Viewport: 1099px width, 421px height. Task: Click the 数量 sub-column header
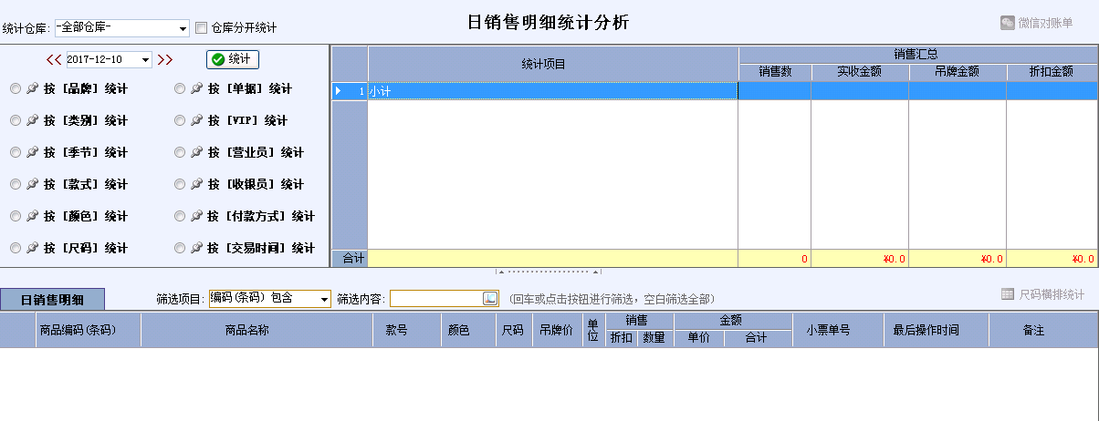pyautogui.click(x=654, y=338)
